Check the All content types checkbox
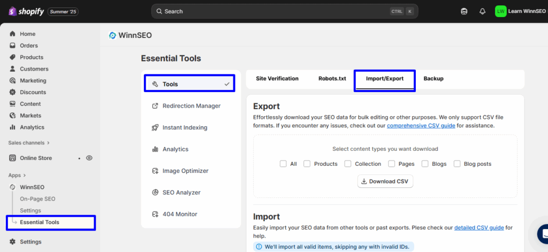The image size is (548, 252). pos(283,164)
